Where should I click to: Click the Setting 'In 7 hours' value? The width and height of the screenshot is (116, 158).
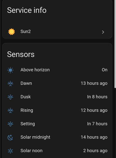97,124
